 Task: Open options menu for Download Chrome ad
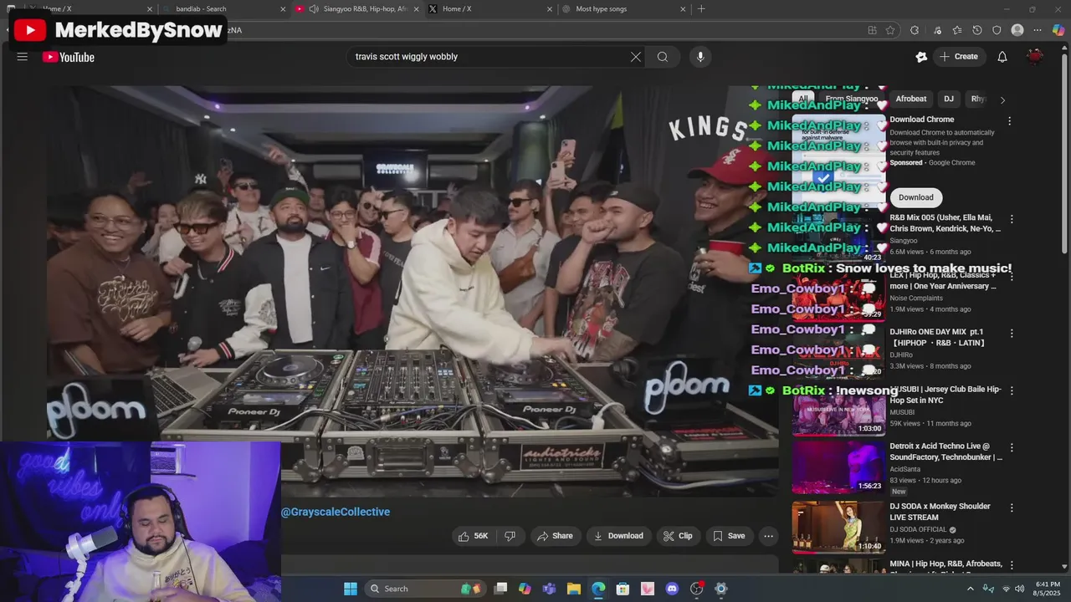1009,120
